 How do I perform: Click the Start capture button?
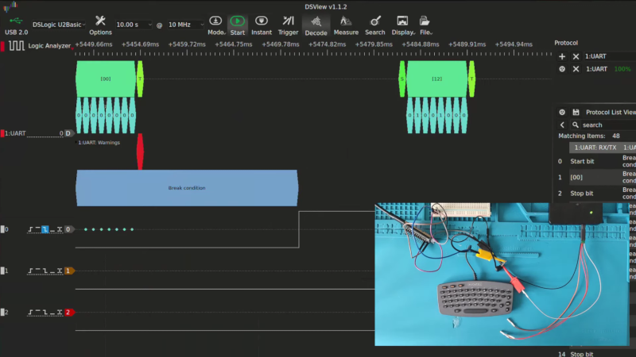[x=237, y=25]
